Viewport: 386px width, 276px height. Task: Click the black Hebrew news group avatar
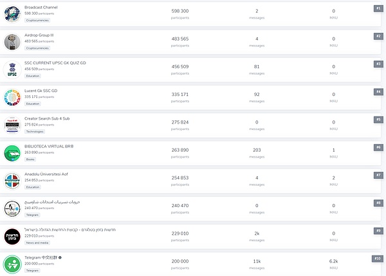[13, 236]
